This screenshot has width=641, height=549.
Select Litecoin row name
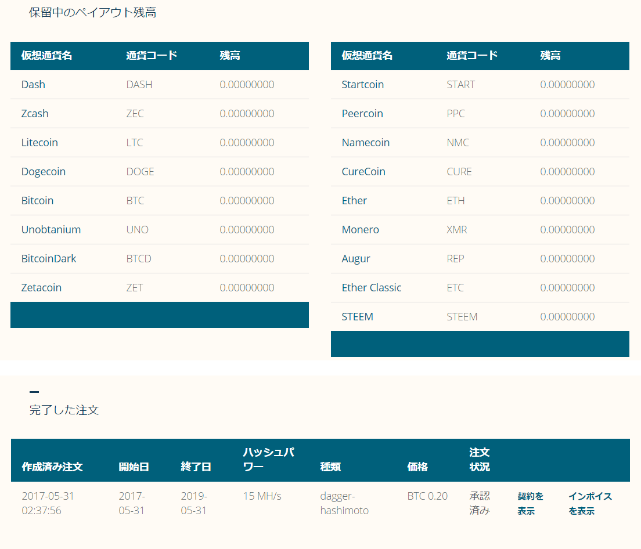point(39,143)
